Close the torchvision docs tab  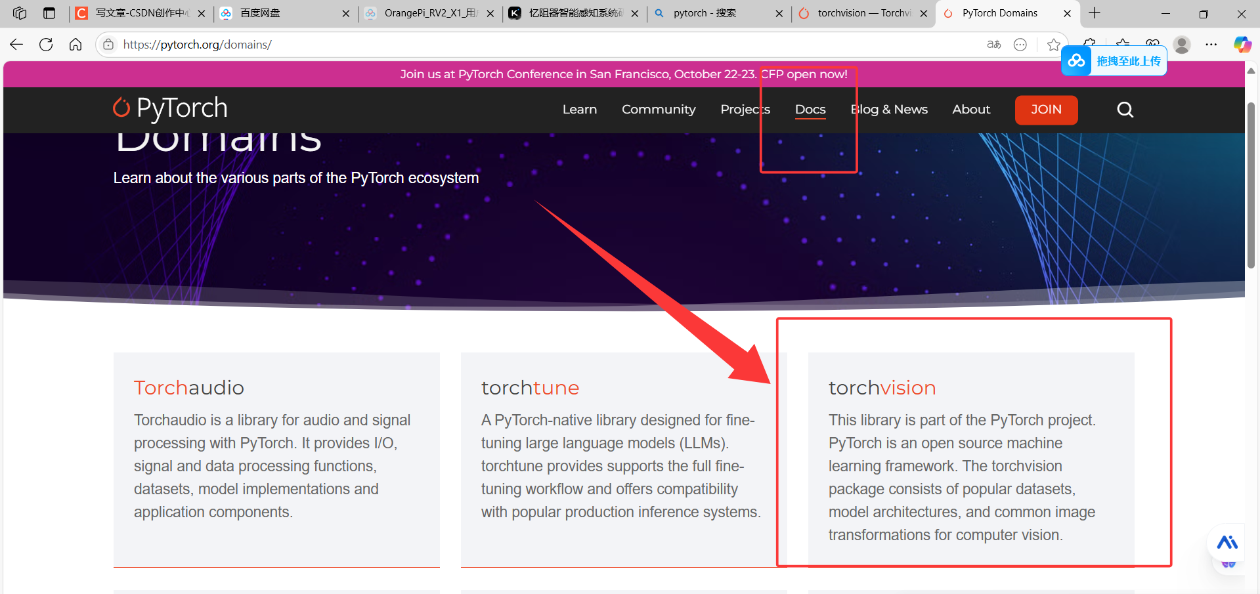point(924,13)
